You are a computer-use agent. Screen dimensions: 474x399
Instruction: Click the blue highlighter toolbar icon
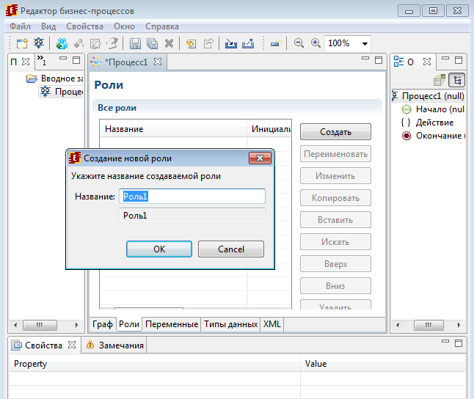276,43
